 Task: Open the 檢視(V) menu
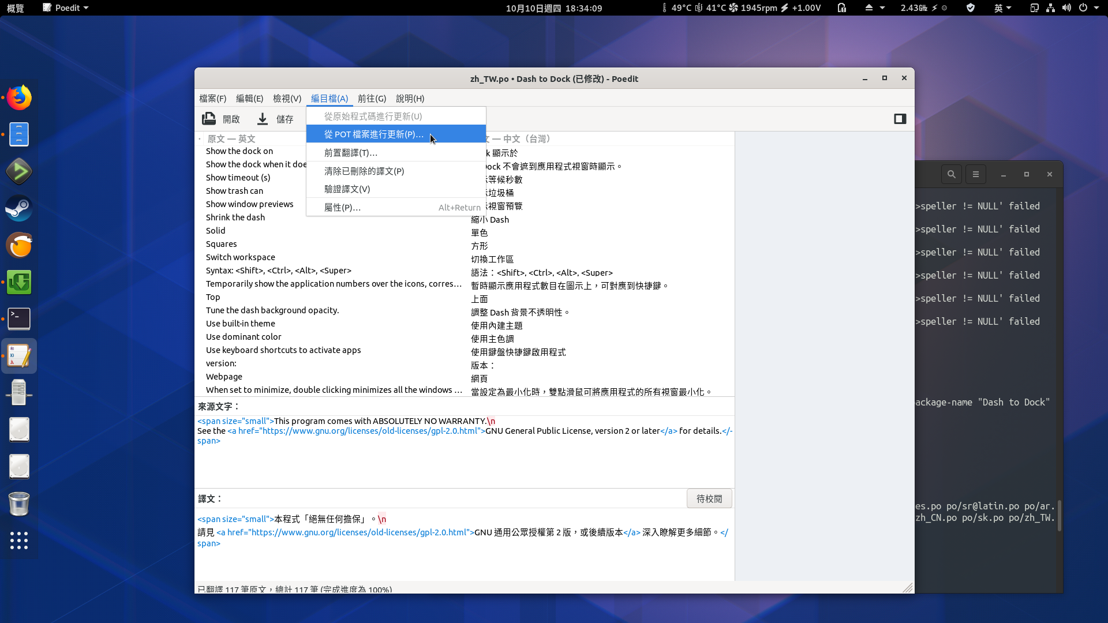point(287,99)
